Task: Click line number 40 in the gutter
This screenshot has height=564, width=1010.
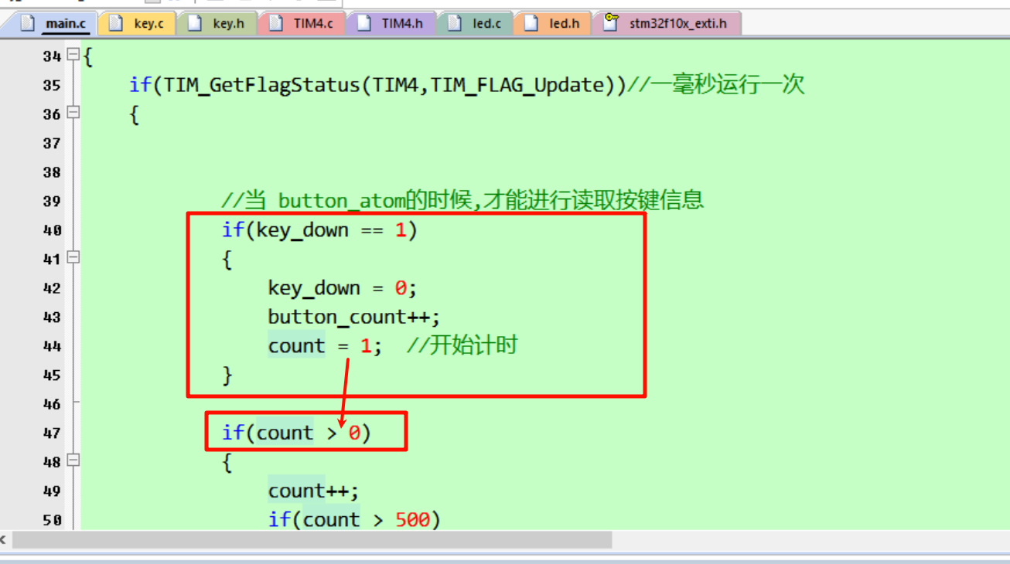Action: 52,230
